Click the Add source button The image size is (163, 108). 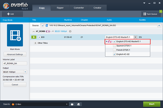(12, 14)
